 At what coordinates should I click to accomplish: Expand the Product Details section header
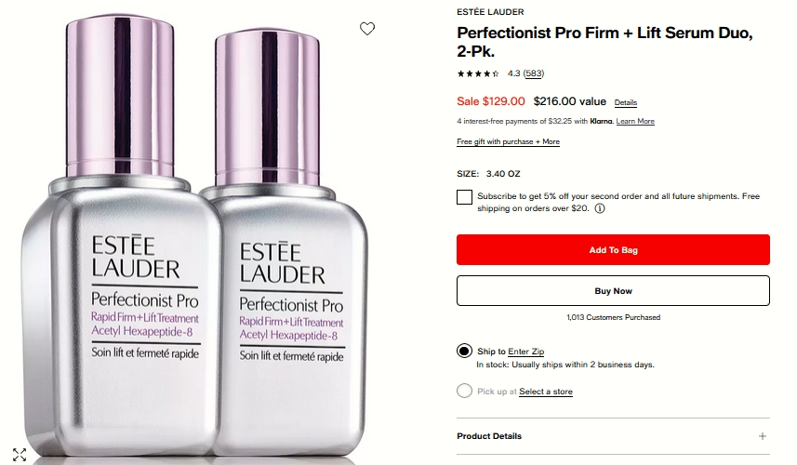click(613, 436)
